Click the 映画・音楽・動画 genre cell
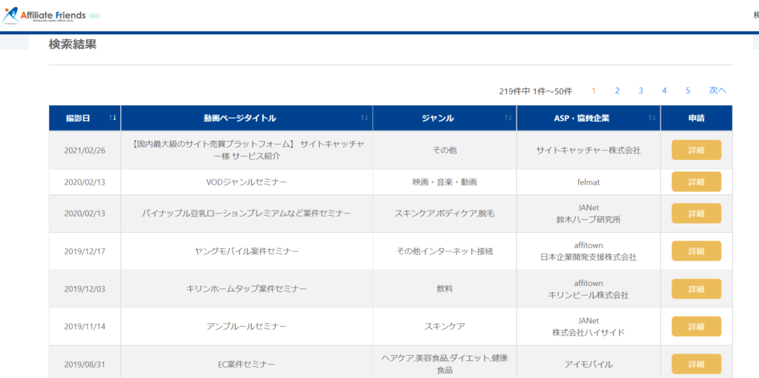759x378 pixels. 445,182
